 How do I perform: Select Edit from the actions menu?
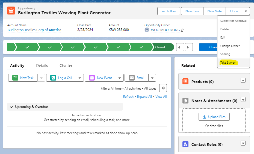233,37
